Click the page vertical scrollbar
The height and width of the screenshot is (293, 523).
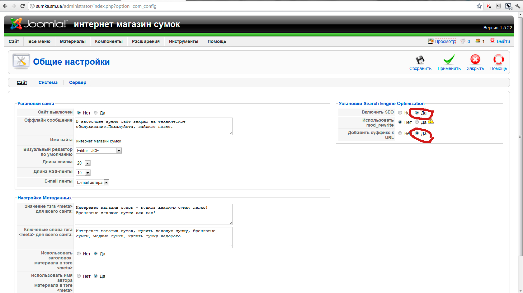click(x=520, y=137)
